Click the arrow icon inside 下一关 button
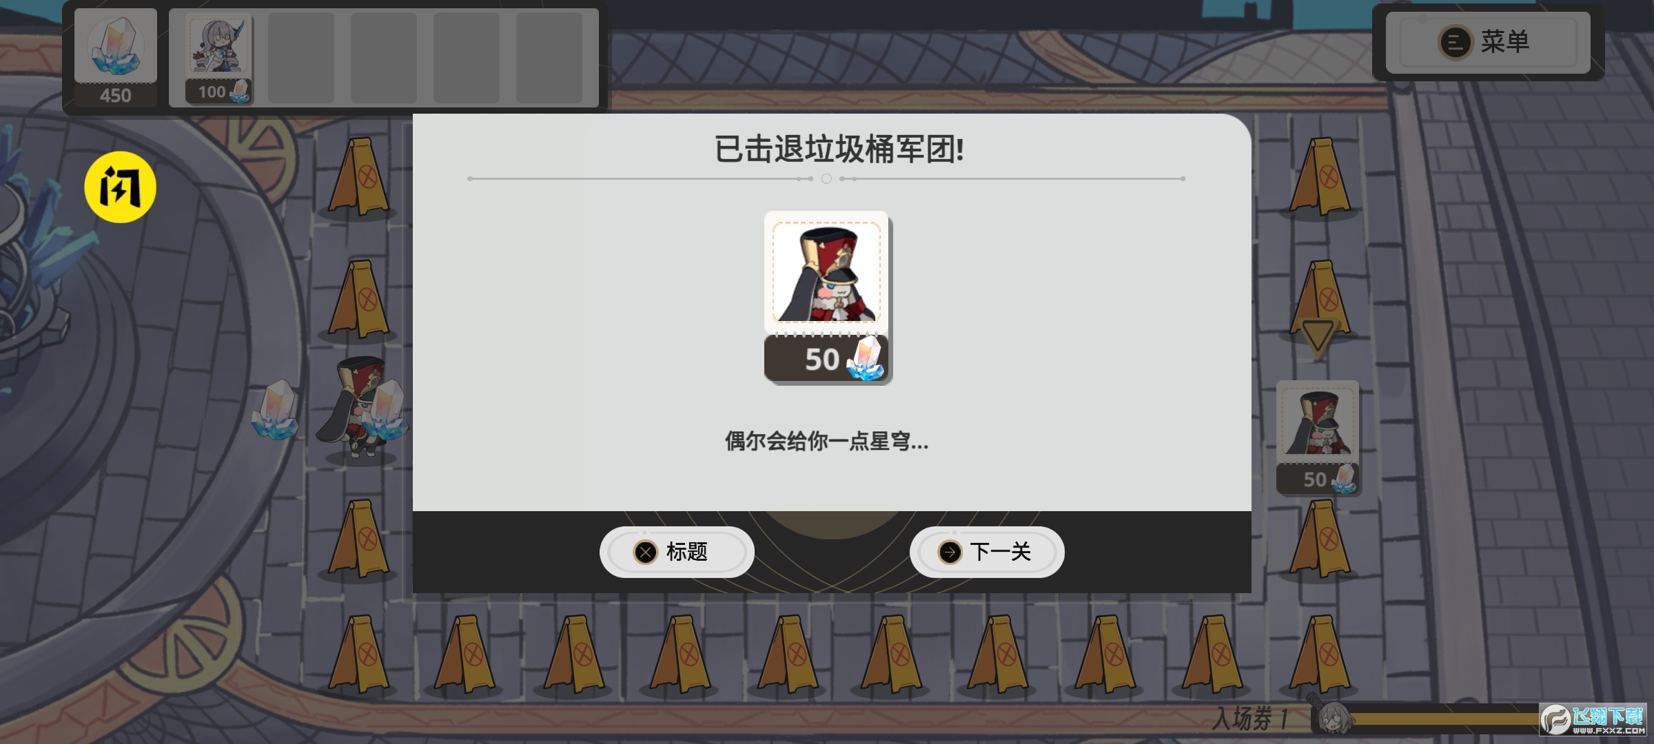The image size is (1654, 744). (x=950, y=552)
